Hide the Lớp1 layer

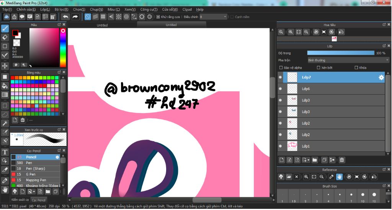tap(280, 146)
